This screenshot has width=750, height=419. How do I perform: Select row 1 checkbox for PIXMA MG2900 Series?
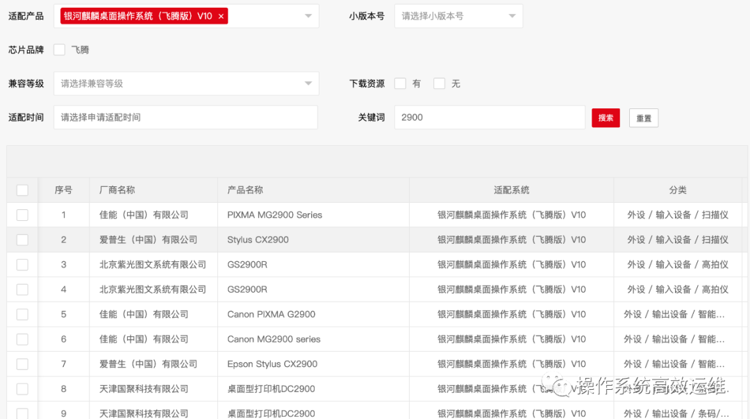pos(22,215)
